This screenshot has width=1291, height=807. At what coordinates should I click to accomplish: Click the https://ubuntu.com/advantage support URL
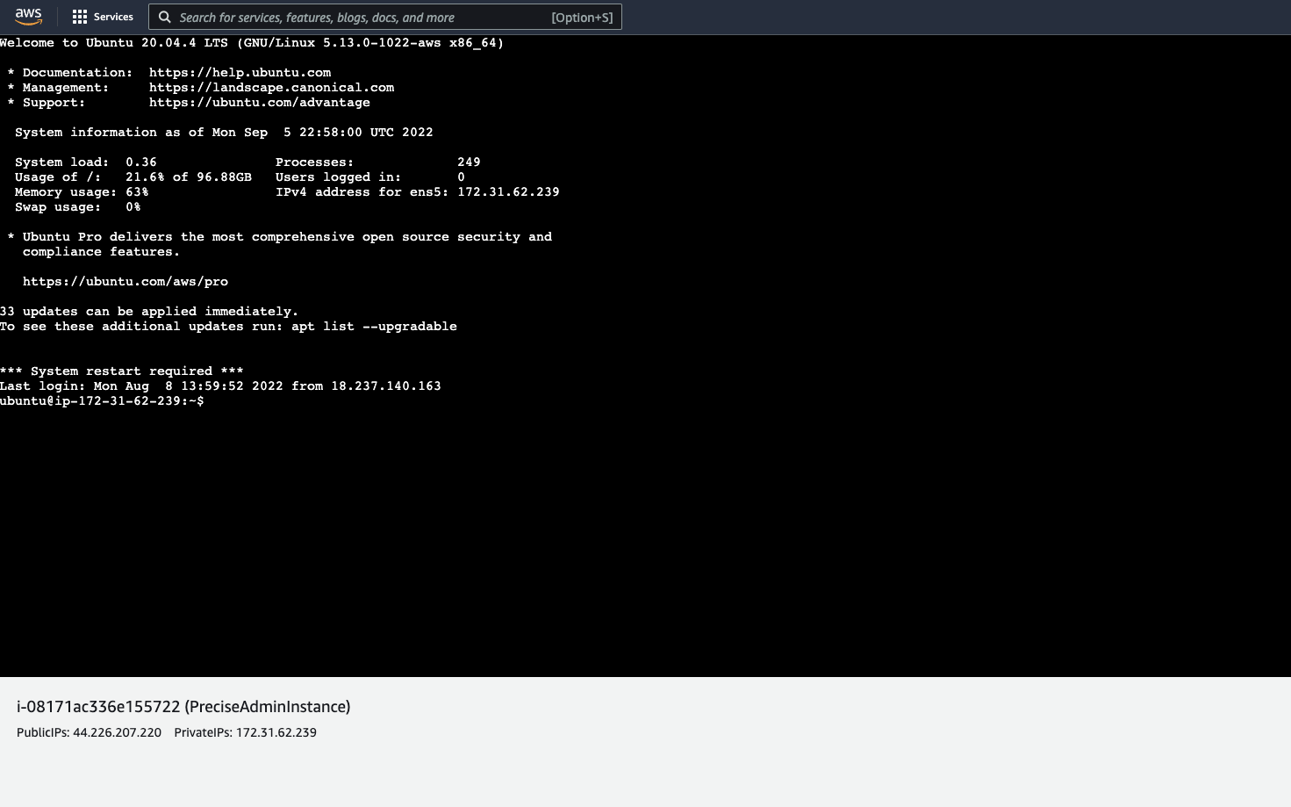pyautogui.click(x=260, y=103)
